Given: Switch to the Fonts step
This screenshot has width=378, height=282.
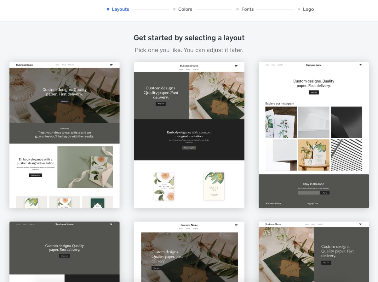Looking at the screenshot, I should tap(247, 9).
